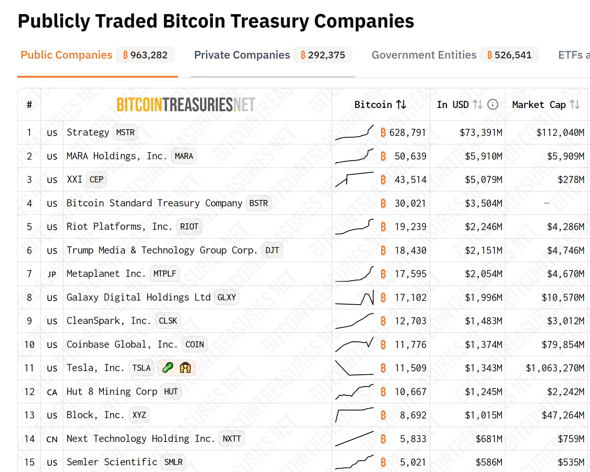Click the BitcoinTreasuries.NET logo
Screen dimensions: 590x472
tap(186, 105)
